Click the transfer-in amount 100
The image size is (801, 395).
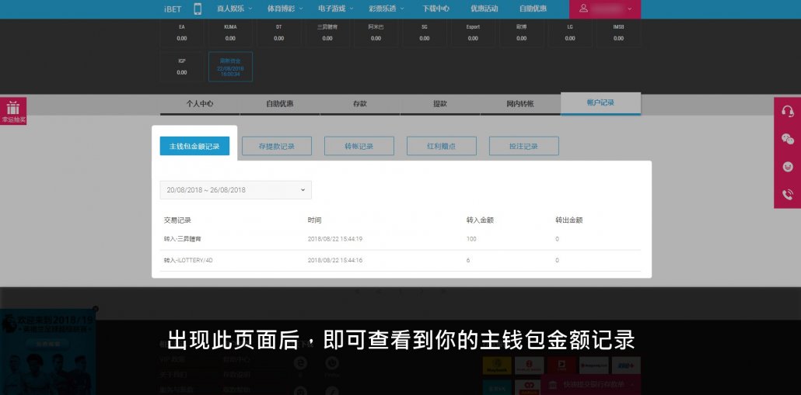pyautogui.click(x=471, y=239)
